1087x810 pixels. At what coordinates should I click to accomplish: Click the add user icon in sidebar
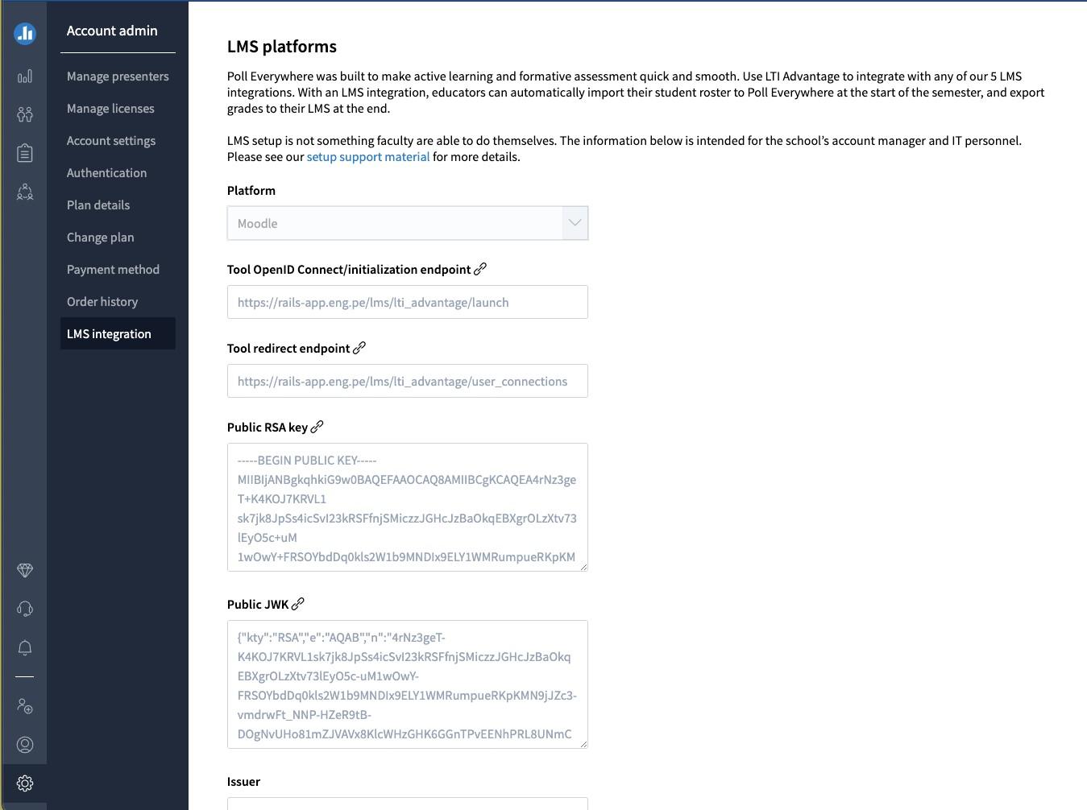coord(25,706)
